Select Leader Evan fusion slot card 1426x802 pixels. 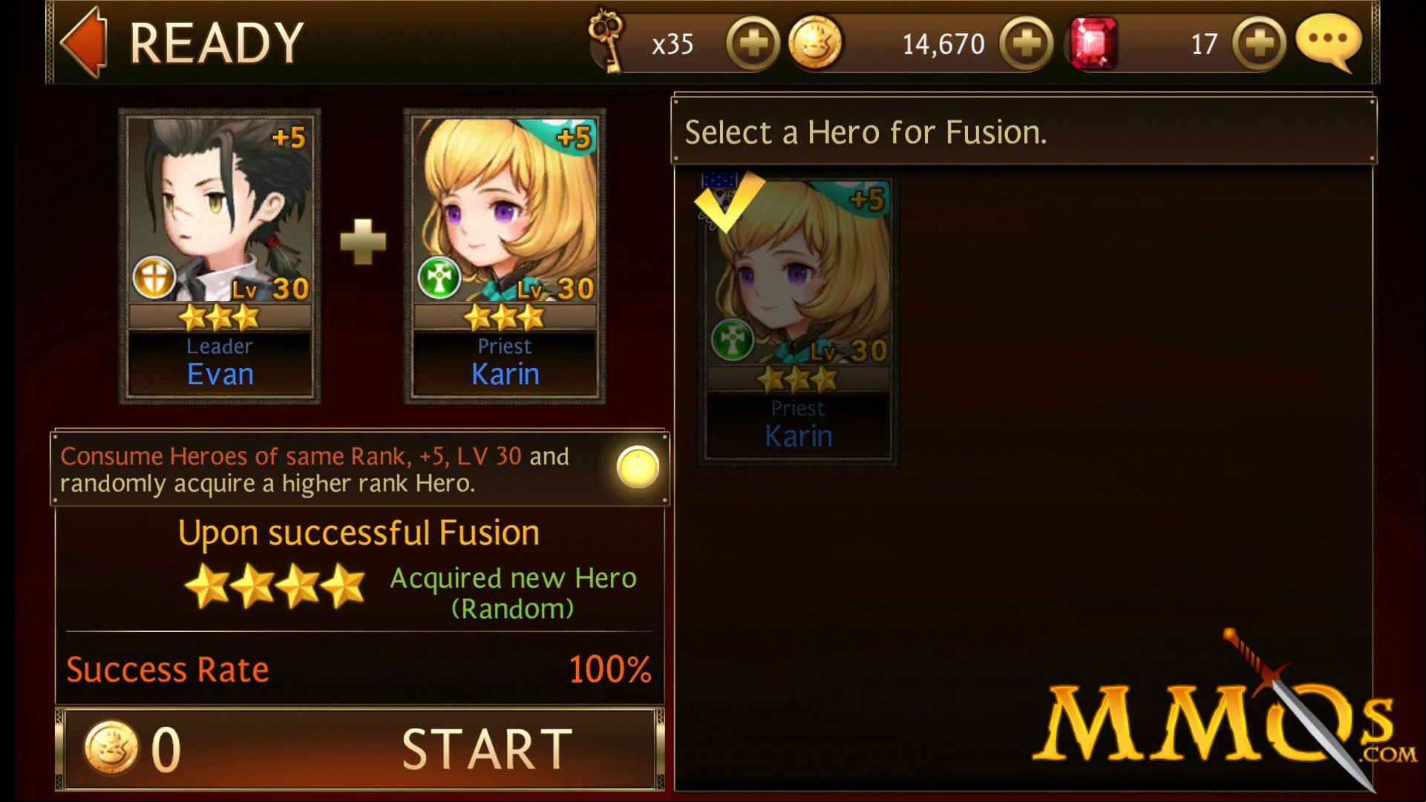pos(220,256)
